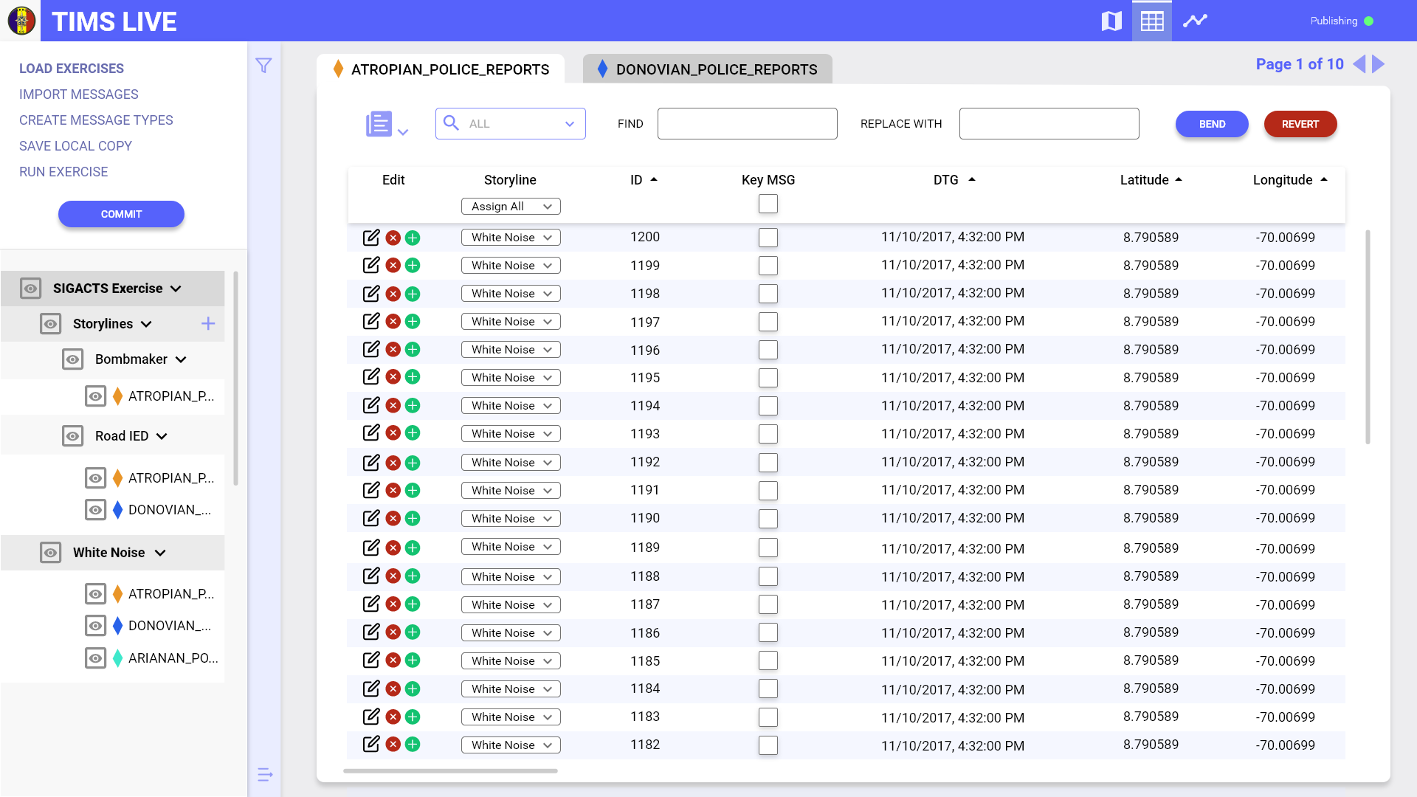Toggle visibility of the Bombmaker storyline
The height and width of the screenshot is (797, 1417).
[x=72, y=359]
